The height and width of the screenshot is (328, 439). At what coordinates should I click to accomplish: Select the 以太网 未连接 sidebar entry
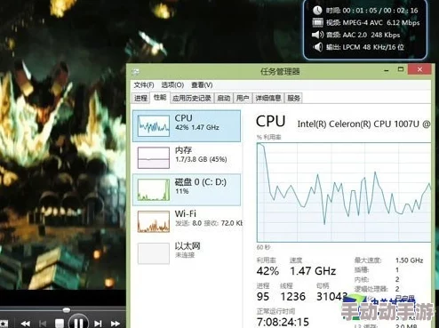pos(187,253)
